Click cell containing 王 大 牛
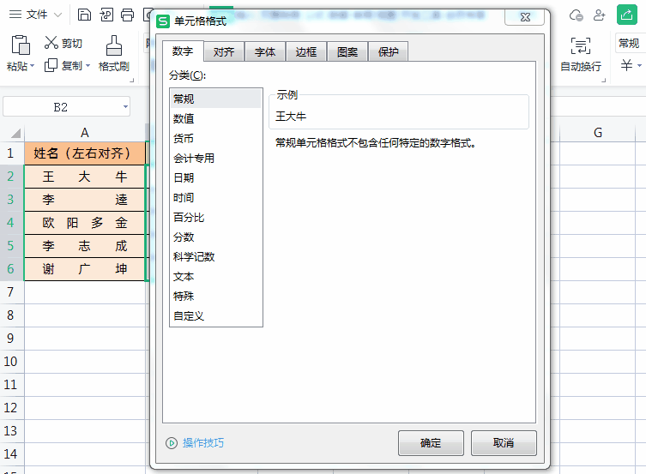 coord(84,177)
